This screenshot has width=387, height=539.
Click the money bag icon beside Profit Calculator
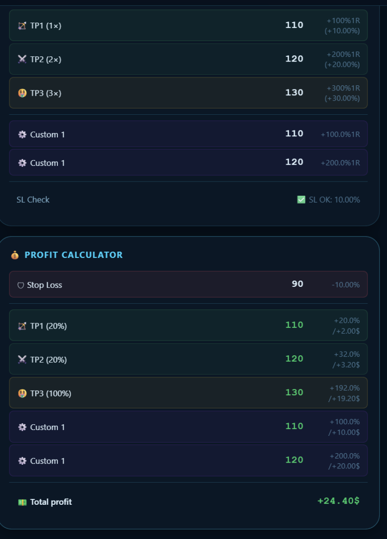[15, 255]
